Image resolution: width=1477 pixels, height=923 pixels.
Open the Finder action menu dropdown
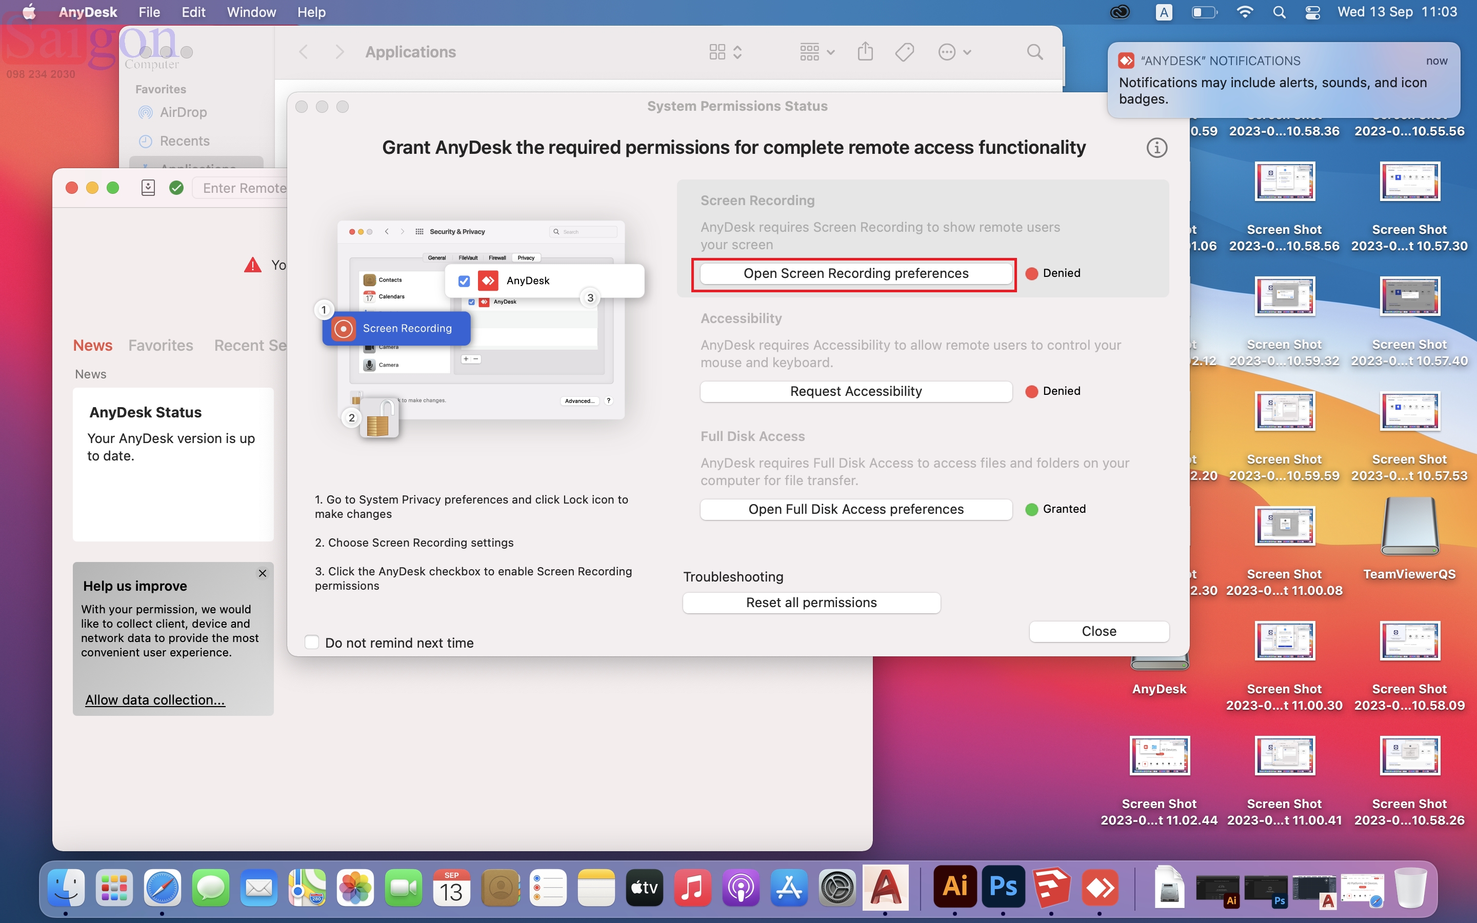(x=954, y=52)
